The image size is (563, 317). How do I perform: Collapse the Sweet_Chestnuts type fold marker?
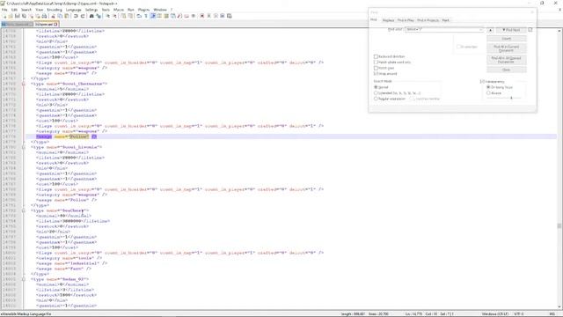pos(24,84)
